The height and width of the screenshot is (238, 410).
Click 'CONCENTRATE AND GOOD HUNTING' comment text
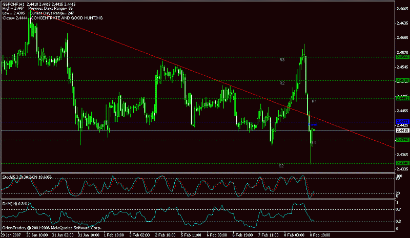67,18
